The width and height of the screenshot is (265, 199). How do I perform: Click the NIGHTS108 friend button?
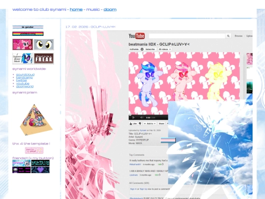(x=40, y=163)
